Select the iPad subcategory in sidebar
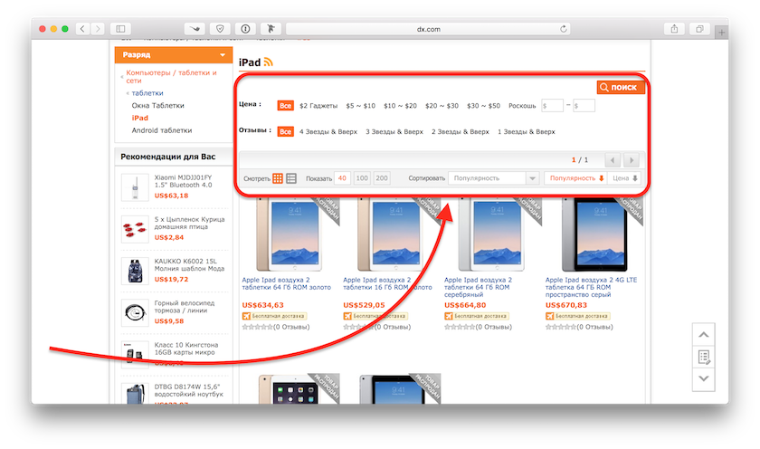The height and width of the screenshot is (449, 760). (140, 118)
